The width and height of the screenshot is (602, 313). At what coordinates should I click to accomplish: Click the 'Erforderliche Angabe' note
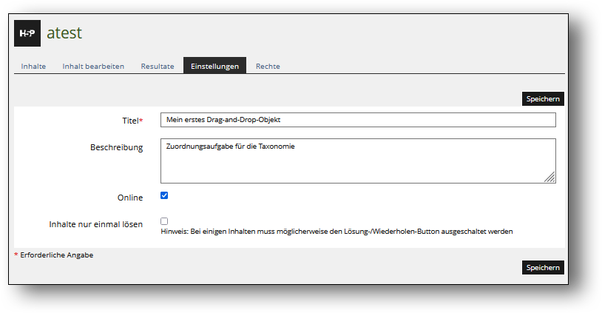pyautogui.click(x=56, y=255)
